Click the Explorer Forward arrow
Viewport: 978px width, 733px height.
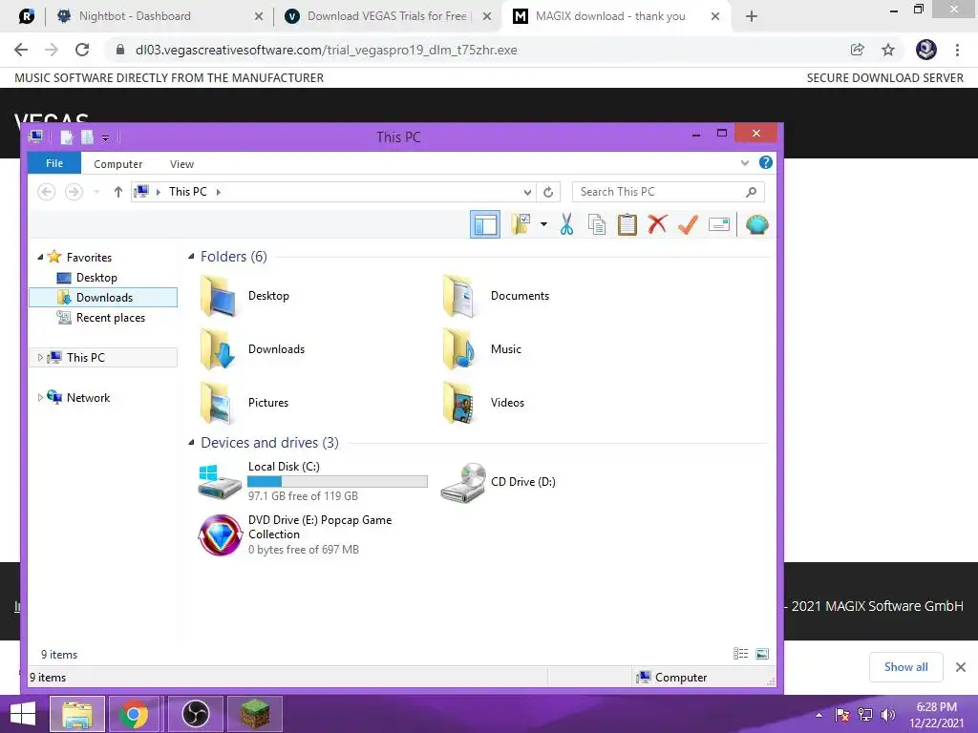click(74, 192)
